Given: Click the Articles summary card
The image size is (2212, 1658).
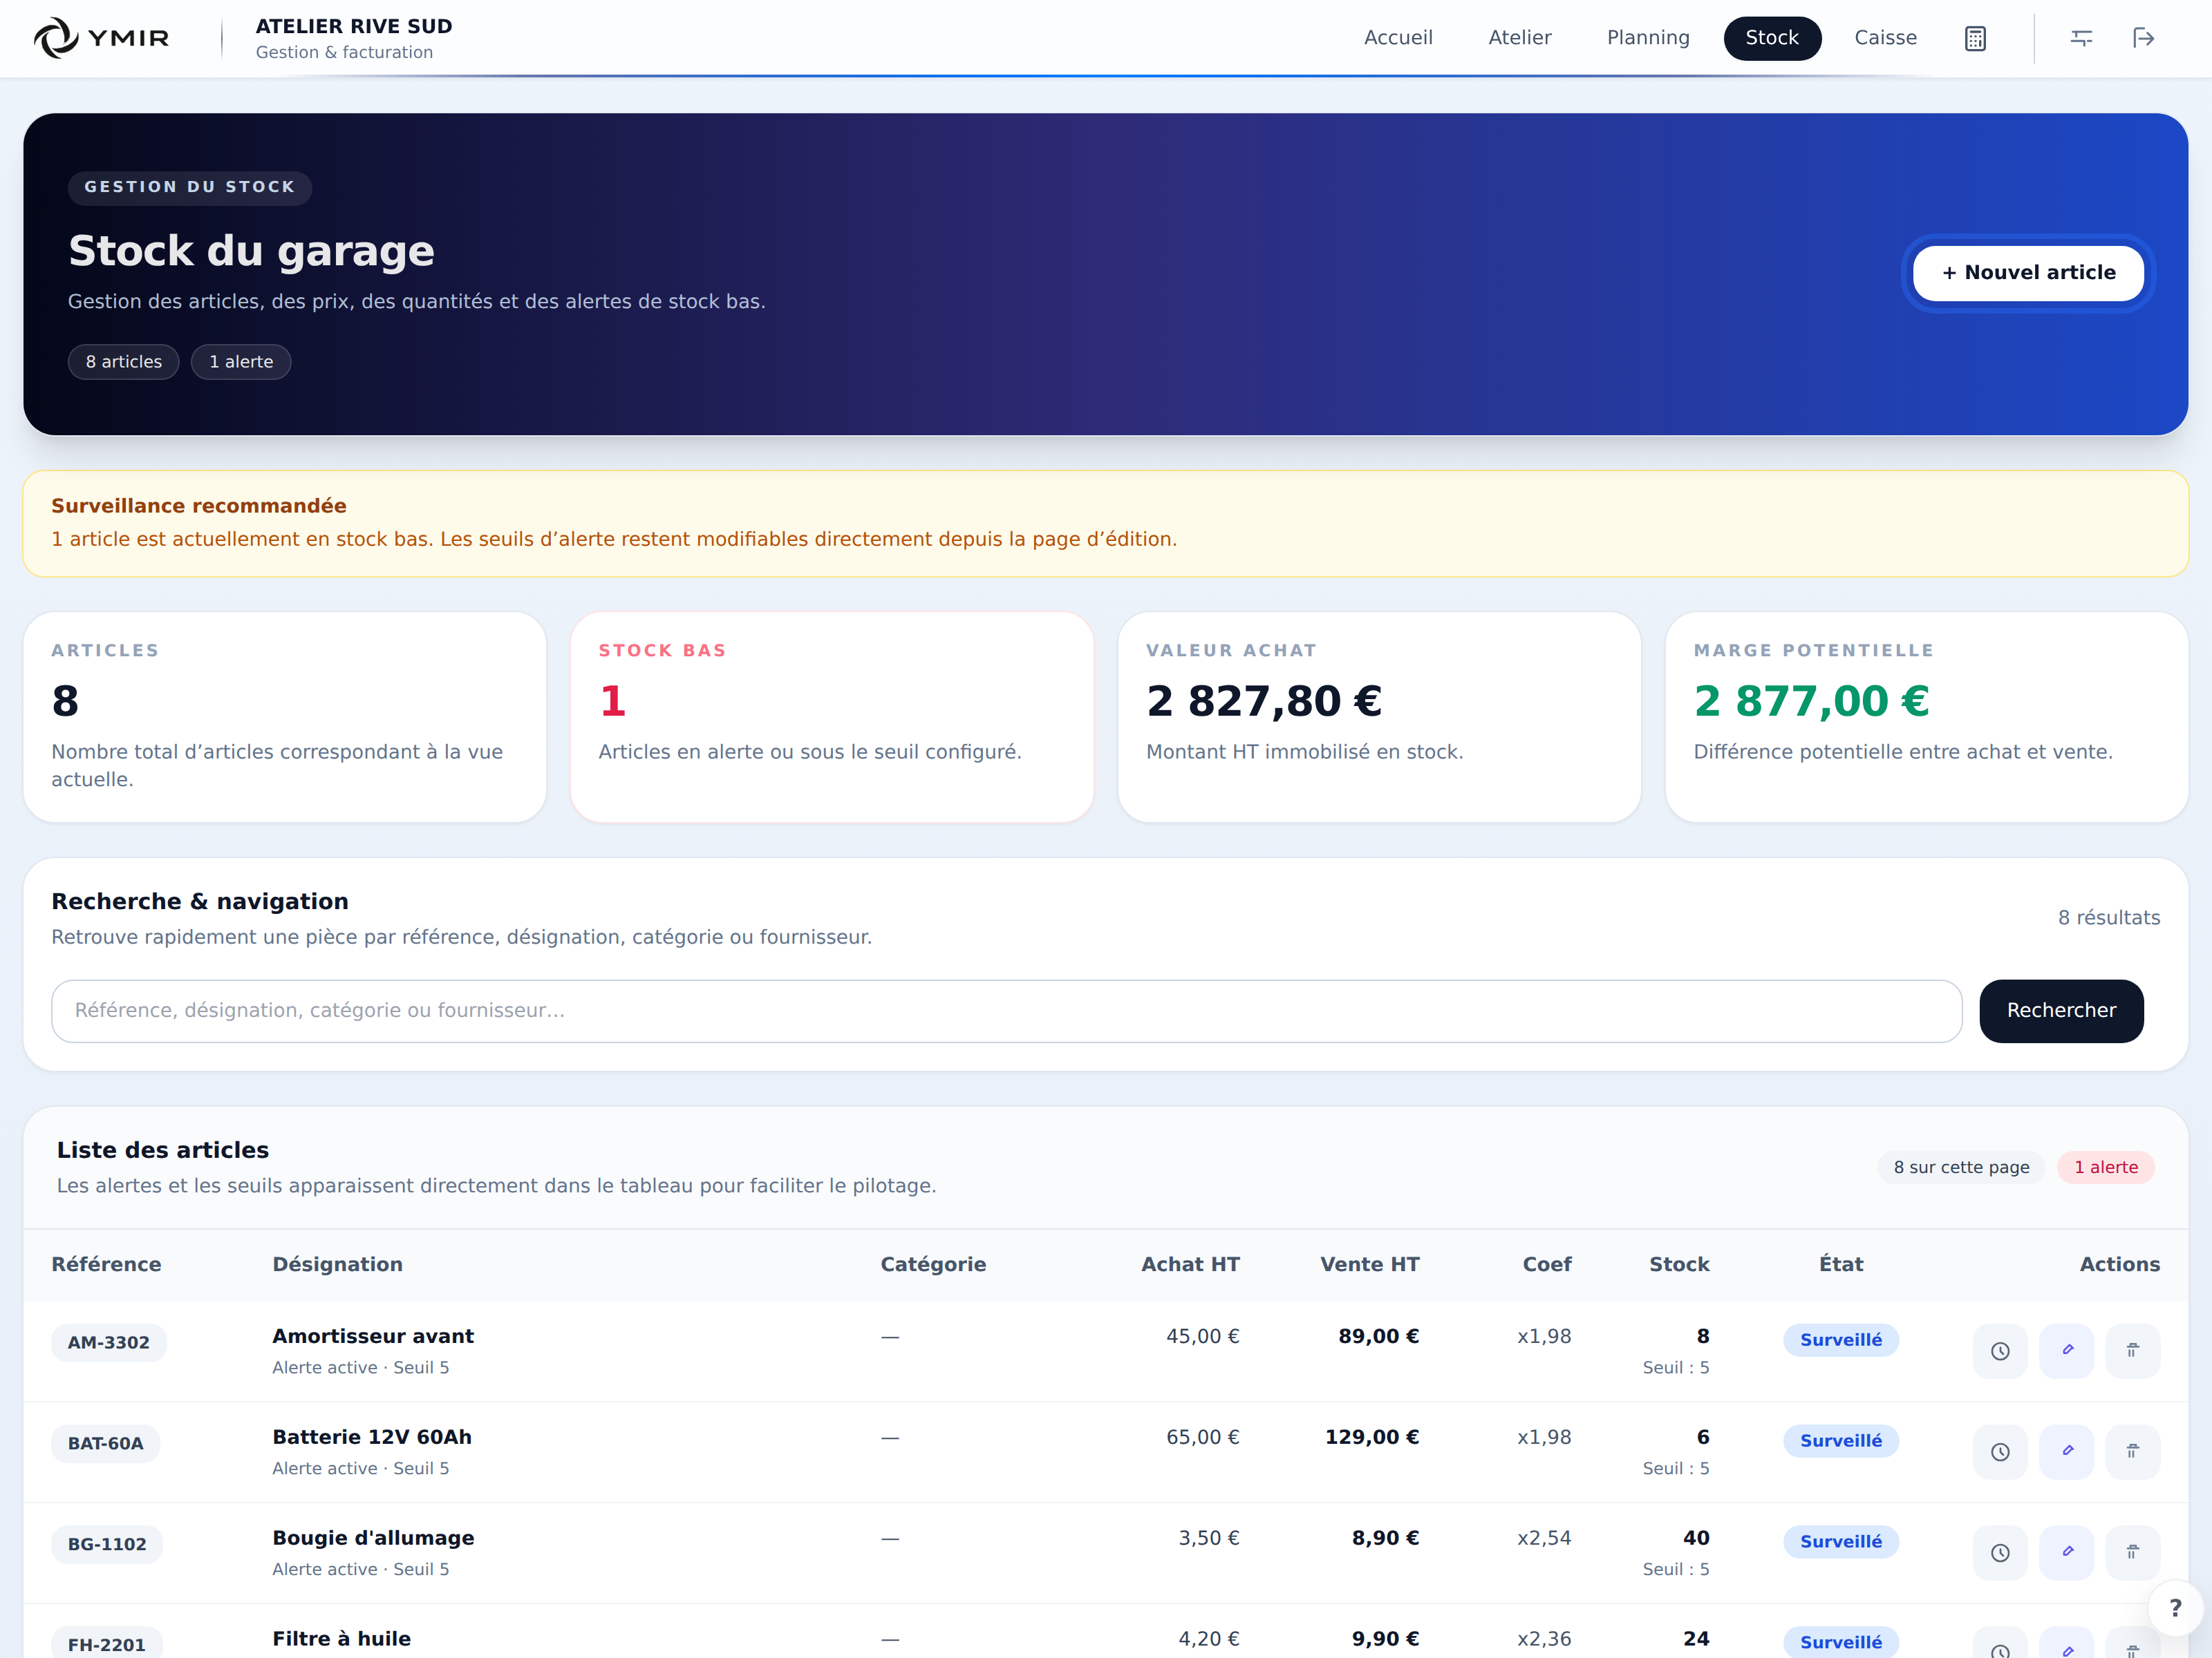Looking at the screenshot, I should pos(285,716).
